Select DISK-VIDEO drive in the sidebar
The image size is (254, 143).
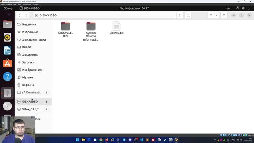click(33, 102)
